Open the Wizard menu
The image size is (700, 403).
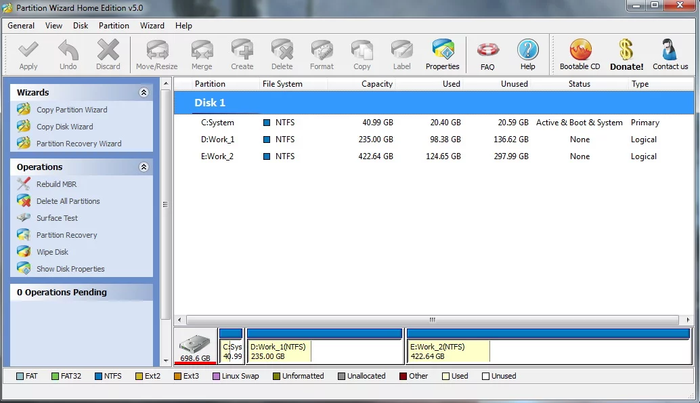152,26
